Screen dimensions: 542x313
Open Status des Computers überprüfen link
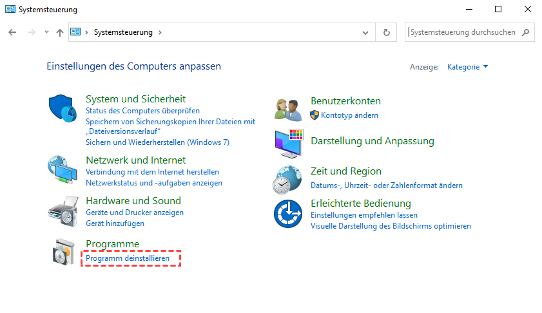tap(142, 111)
